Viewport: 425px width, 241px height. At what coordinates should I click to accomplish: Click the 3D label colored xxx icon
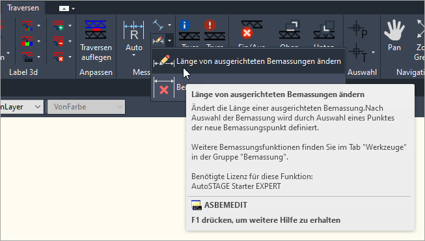[27, 25]
